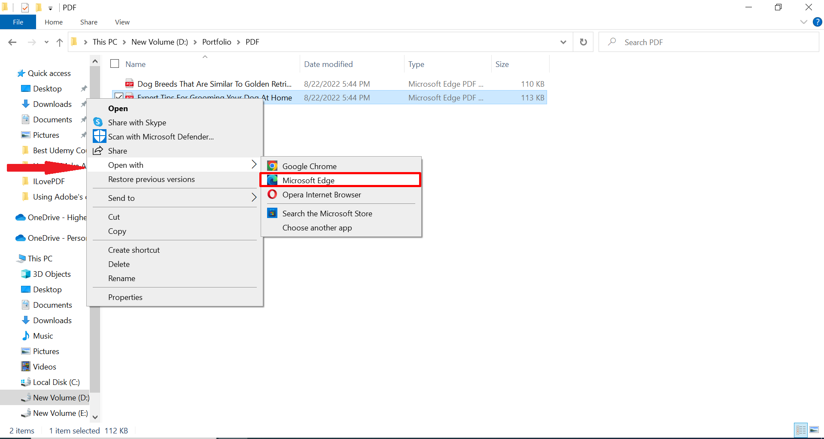This screenshot has width=824, height=439.
Task: Select Opera Internet Browser to open the PDF
Action: coord(322,194)
